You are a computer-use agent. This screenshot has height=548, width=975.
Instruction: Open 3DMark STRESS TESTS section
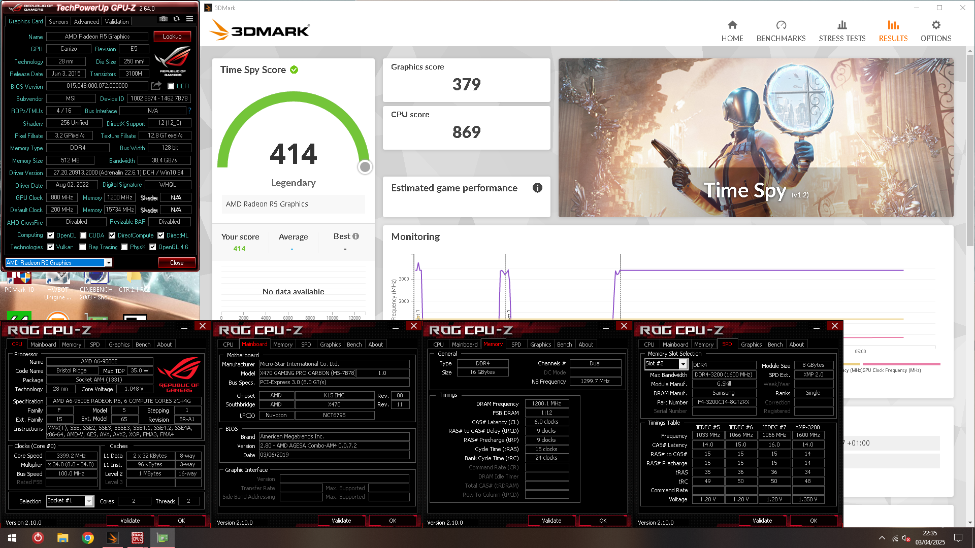point(842,31)
